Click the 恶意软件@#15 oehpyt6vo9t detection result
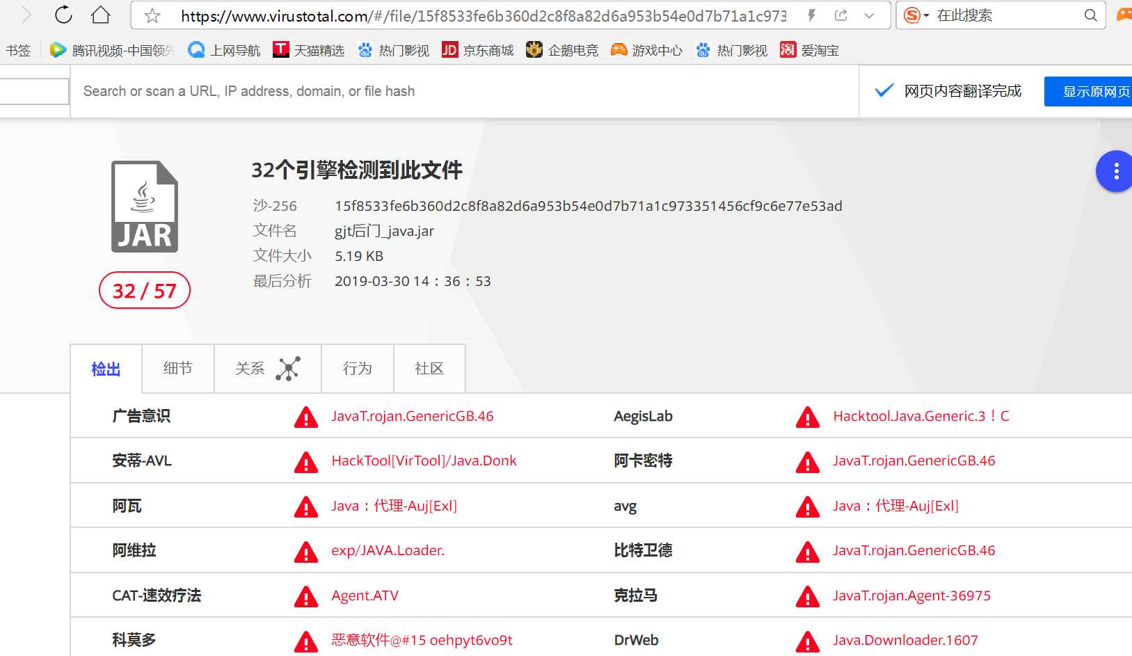This screenshot has width=1132, height=656. [422, 640]
